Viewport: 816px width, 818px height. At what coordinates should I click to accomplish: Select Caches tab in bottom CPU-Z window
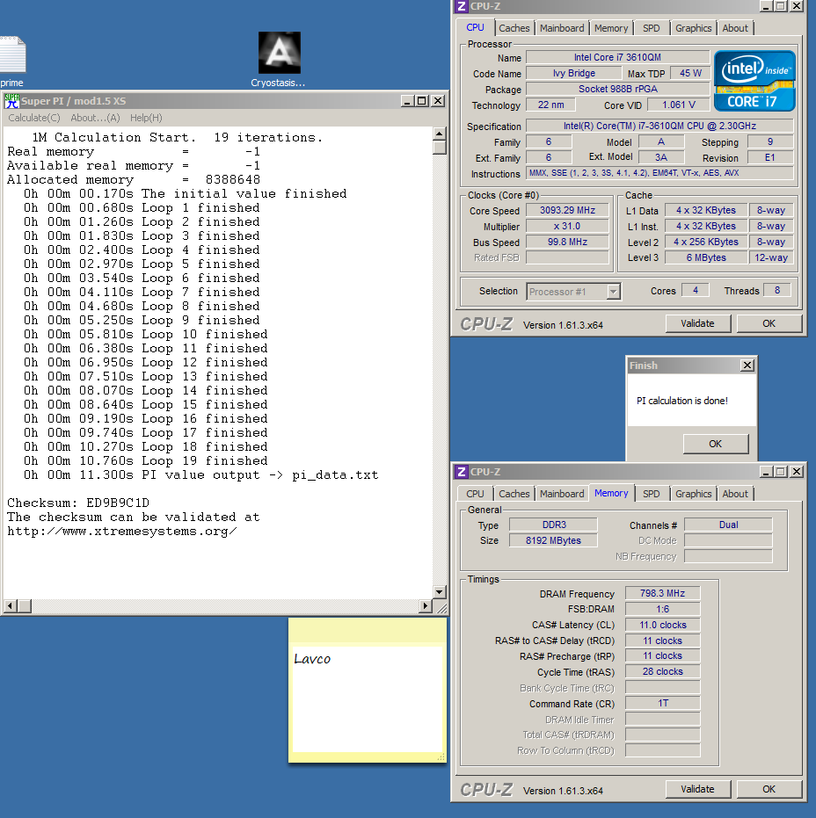(x=514, y=494)
